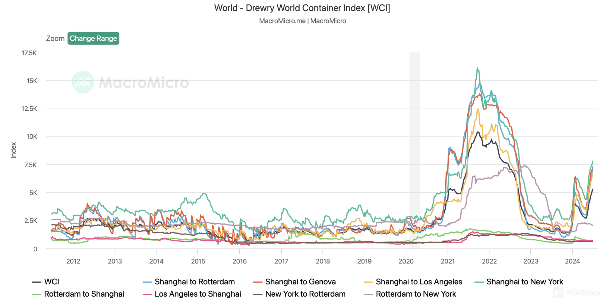The image size is (603, 303).
Task: Click the 10K value axis label
Action: click(x=32, y=137)
